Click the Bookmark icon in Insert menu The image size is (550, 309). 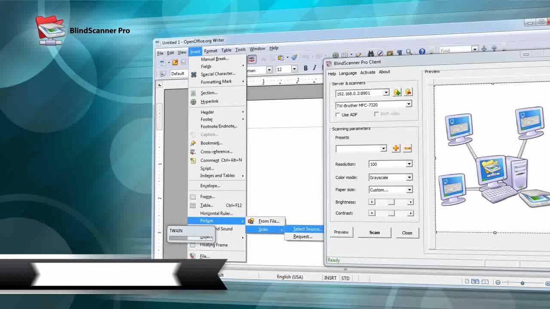[193, 143]
